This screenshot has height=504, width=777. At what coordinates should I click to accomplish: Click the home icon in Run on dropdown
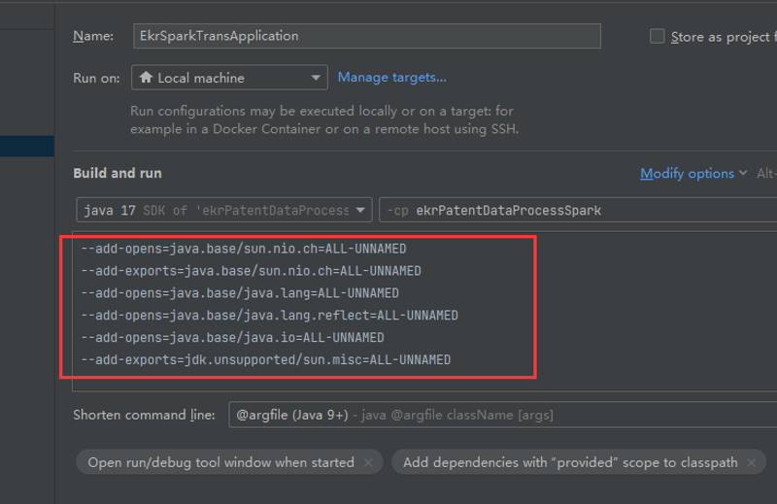(146, 78)
